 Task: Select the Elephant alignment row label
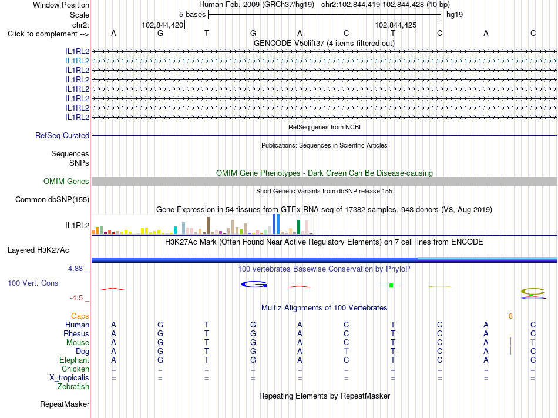pos(75,360)
